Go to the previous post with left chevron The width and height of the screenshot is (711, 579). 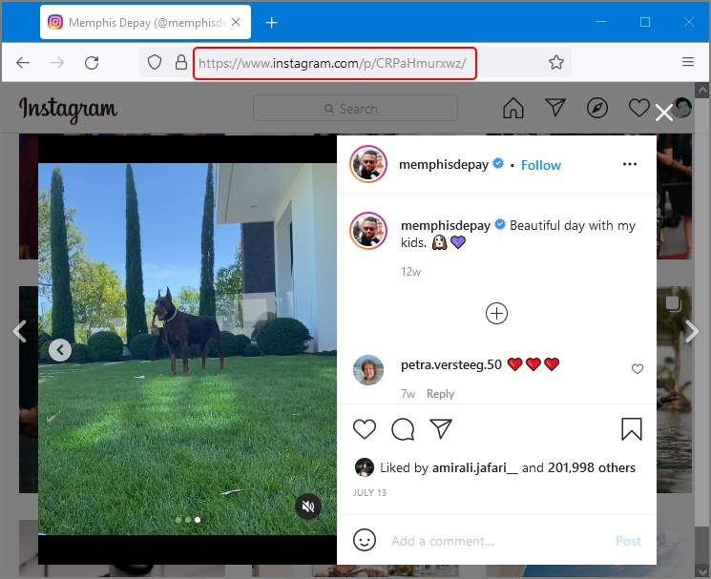coord(19,331)
